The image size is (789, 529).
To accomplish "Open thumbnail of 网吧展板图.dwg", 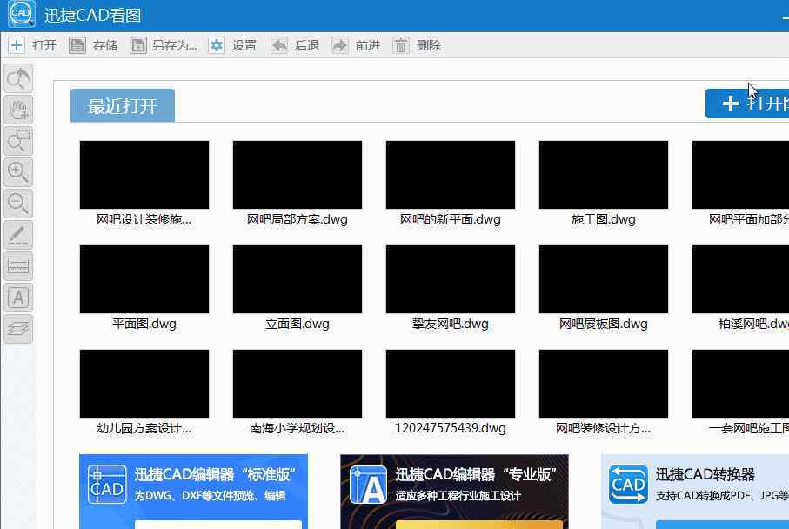I will tap(604, 279).
